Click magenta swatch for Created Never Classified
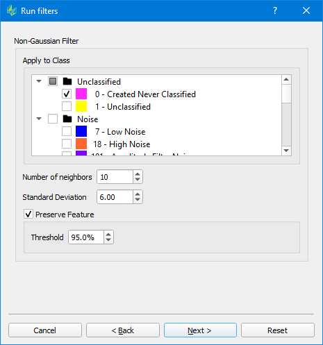This screenshot has height=345, width=323. point(81,94)
